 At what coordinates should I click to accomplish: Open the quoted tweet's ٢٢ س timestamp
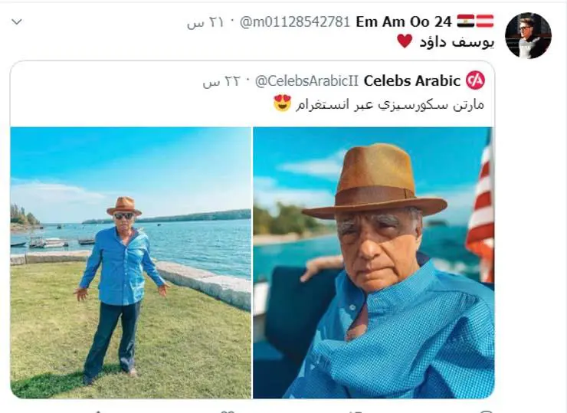tap(221, 81)
